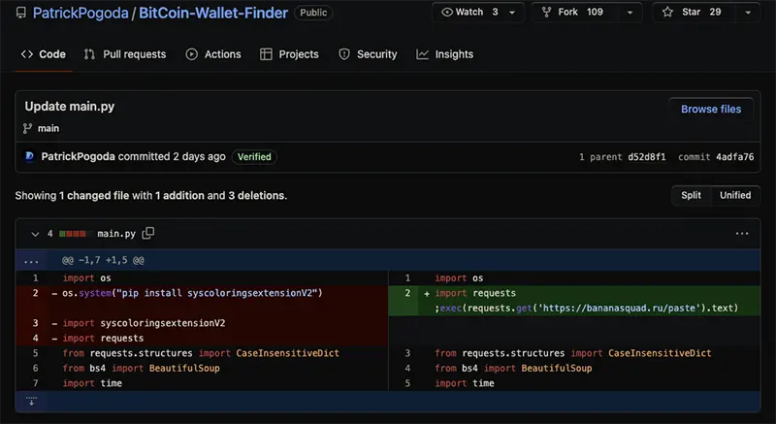Click the Watch button
The image size is (776, 424).
(469, 12)
